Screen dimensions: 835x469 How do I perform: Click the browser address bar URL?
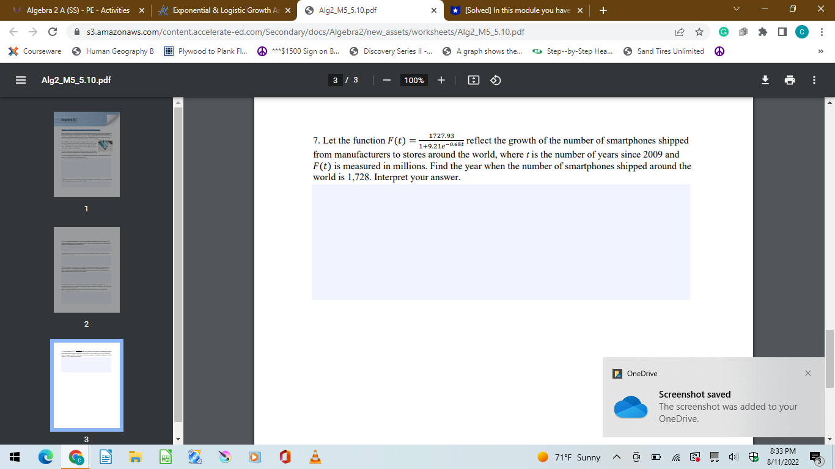pos(306,32)
